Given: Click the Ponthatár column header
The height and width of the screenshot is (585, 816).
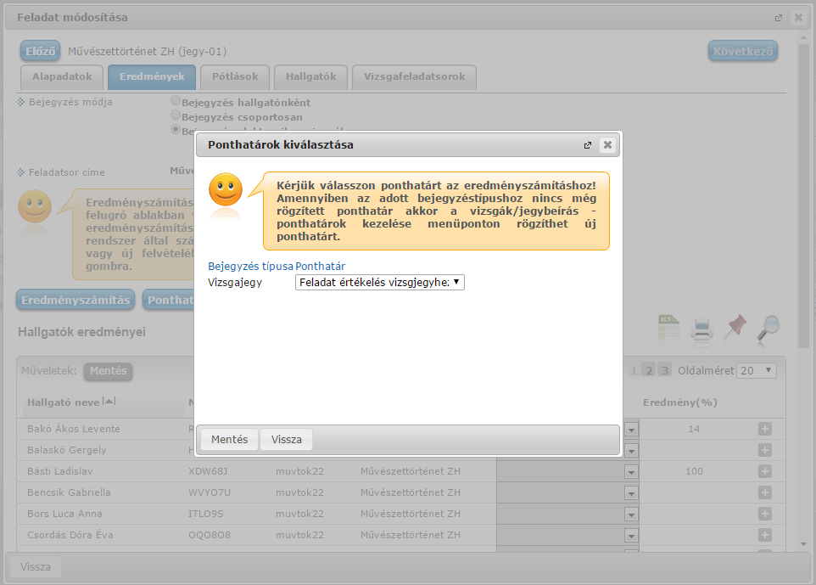Looking at the screenshot, I should click(x=320, y=267).
